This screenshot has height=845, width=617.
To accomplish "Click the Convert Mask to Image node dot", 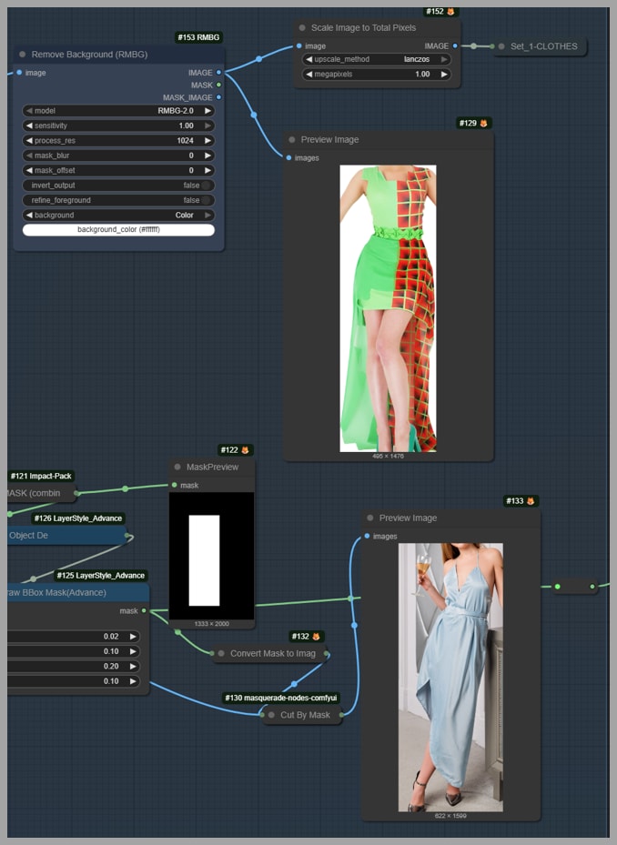I will point(220,653).
